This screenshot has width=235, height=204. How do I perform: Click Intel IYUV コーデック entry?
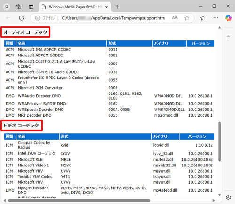(x=37, y=153)
